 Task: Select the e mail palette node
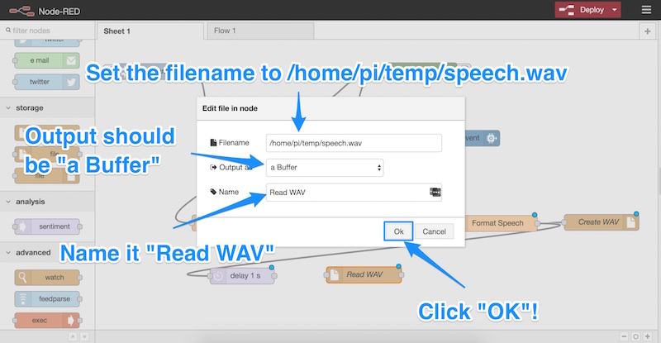[47, 61]
